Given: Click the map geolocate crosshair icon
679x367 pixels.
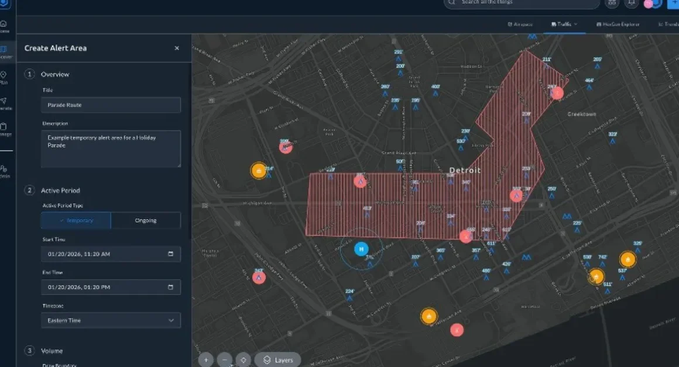Looking at the screenshot, I should tap(242, 360).
